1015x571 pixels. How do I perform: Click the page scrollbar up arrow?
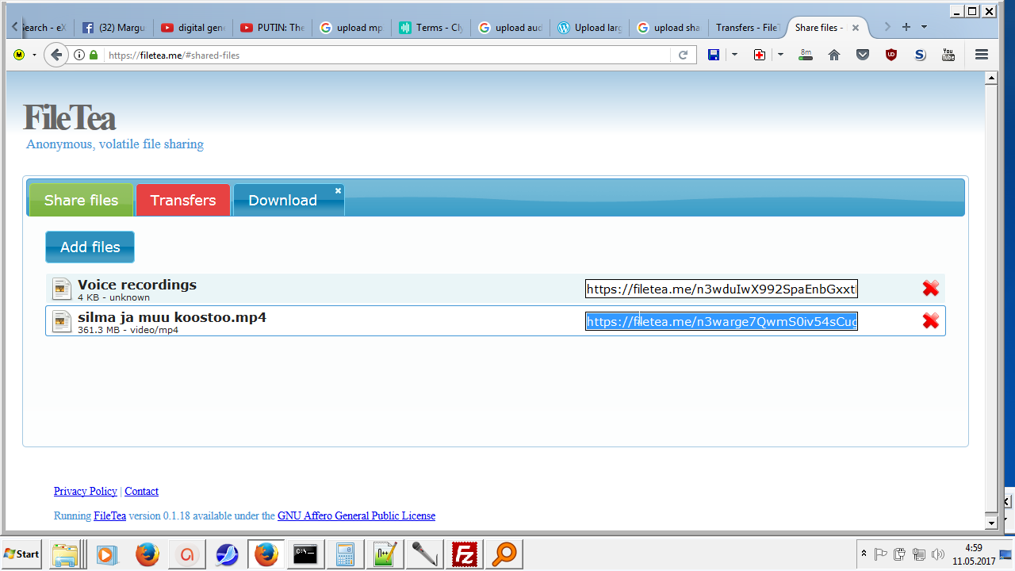pyautogui.click(x=990, y=79)
